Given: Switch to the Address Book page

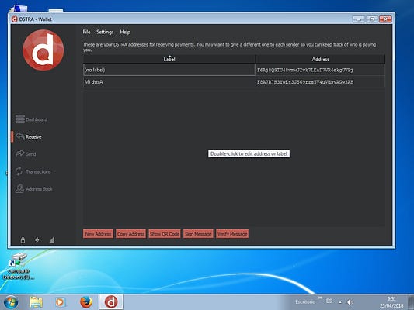Looking at the screenshot, I should point(39,189).
